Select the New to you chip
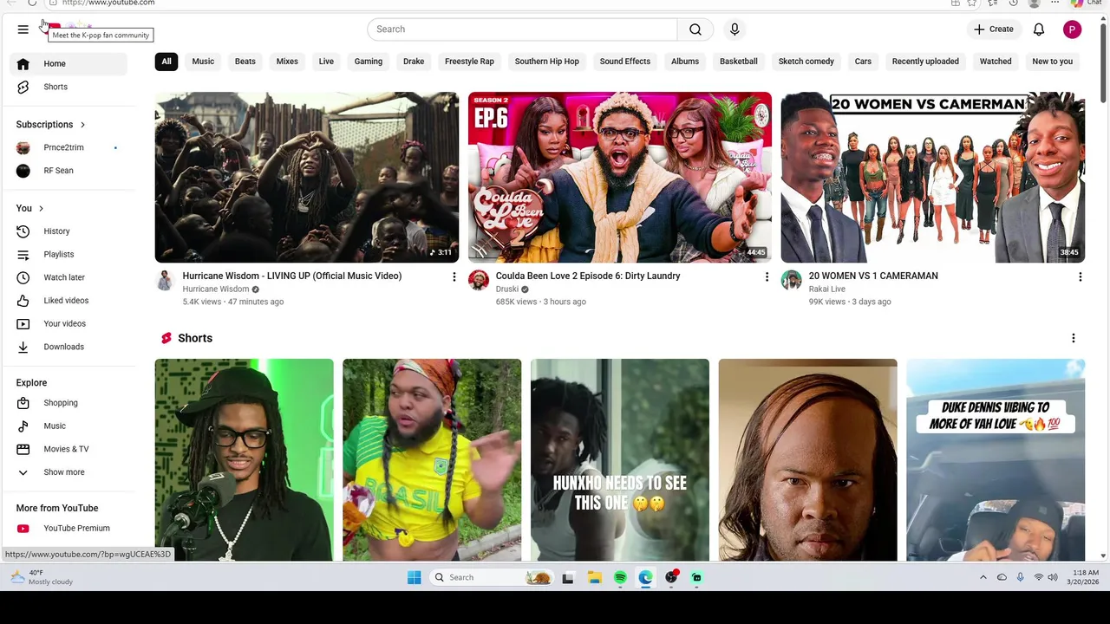Screen dimensions: 1110x624 pos(1053,62)
